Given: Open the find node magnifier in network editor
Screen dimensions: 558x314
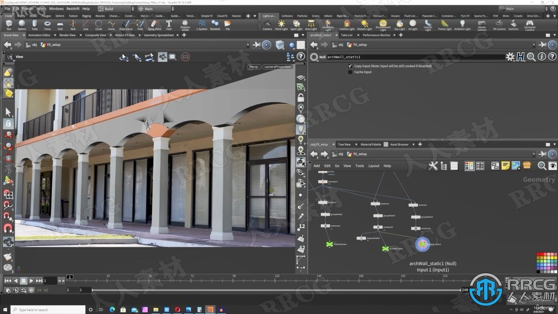Looking at the screenshot, I should click(542, 166).
